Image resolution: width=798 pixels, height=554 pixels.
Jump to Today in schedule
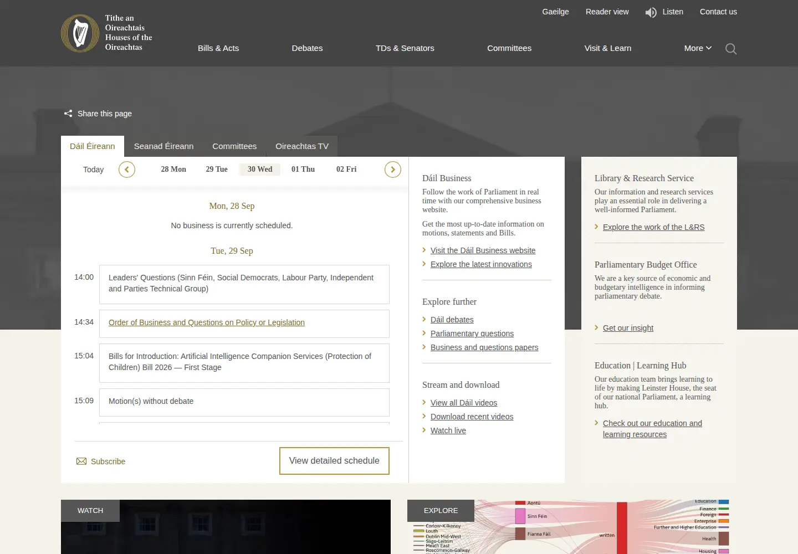(93, 170)
